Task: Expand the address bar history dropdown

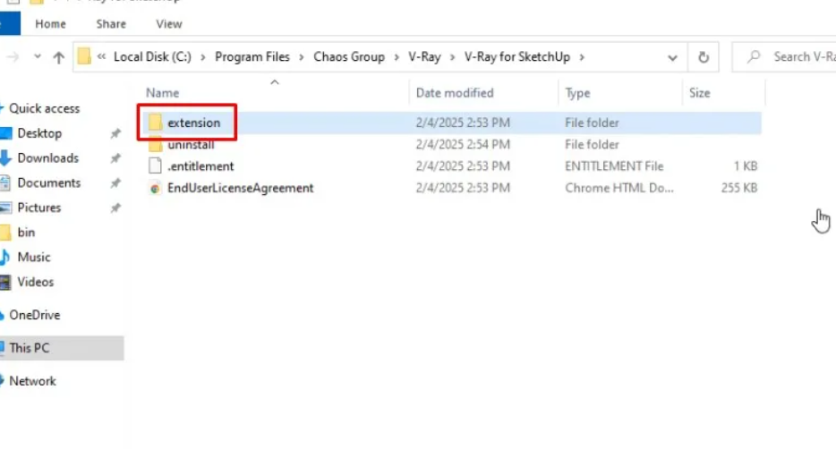Action: pyautogui.click(x=672, y=57)
